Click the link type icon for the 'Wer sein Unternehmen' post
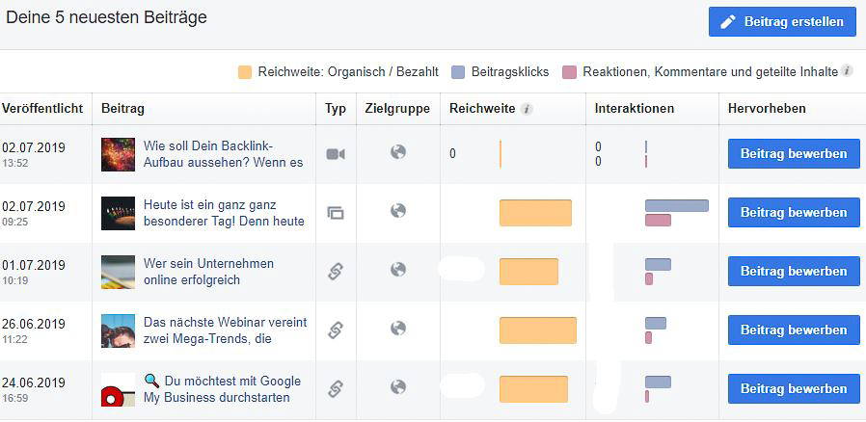Image resolution: width=866 pixels, height=422 pixels. click(x=335, y=271)
